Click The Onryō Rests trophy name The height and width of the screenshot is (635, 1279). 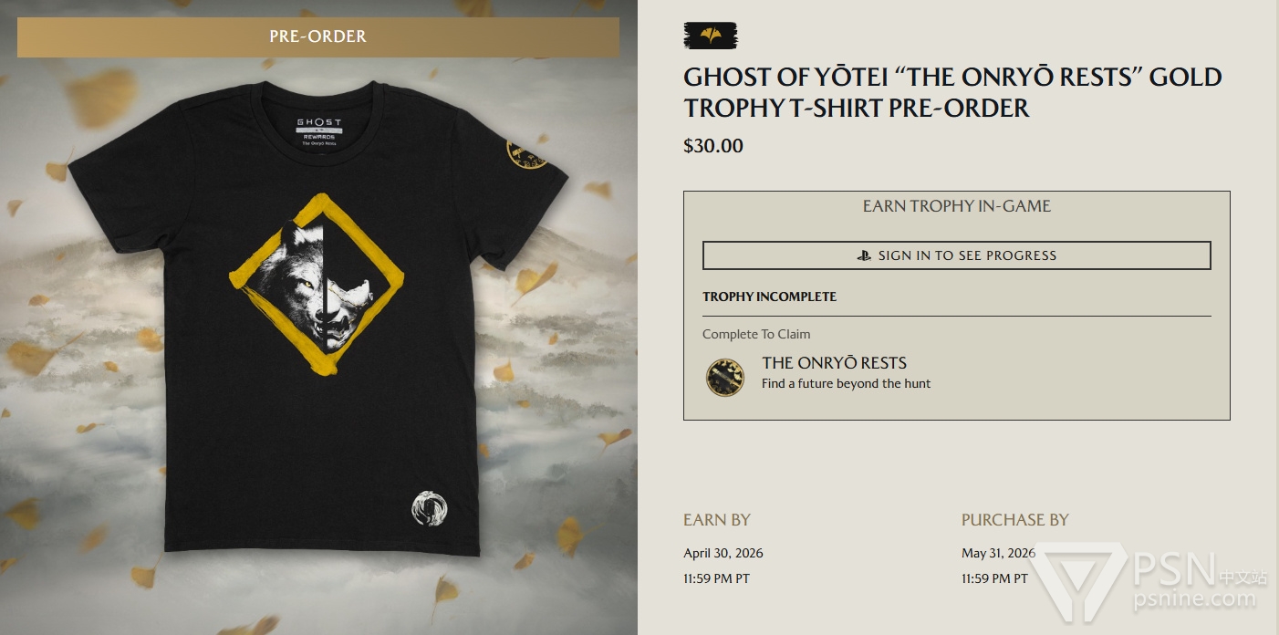point(834,362)
